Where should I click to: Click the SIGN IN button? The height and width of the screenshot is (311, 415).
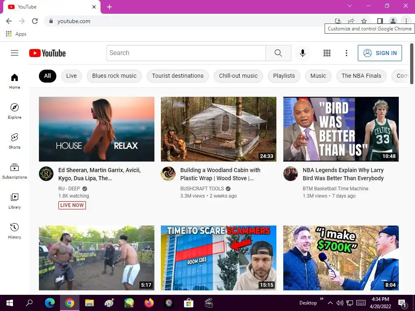tap(380, 53)
